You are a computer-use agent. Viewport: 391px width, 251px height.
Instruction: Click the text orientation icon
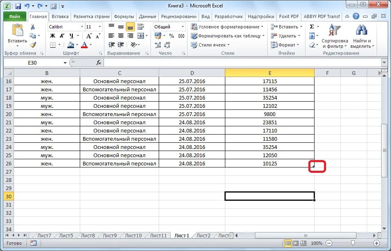tap(134, 45)
